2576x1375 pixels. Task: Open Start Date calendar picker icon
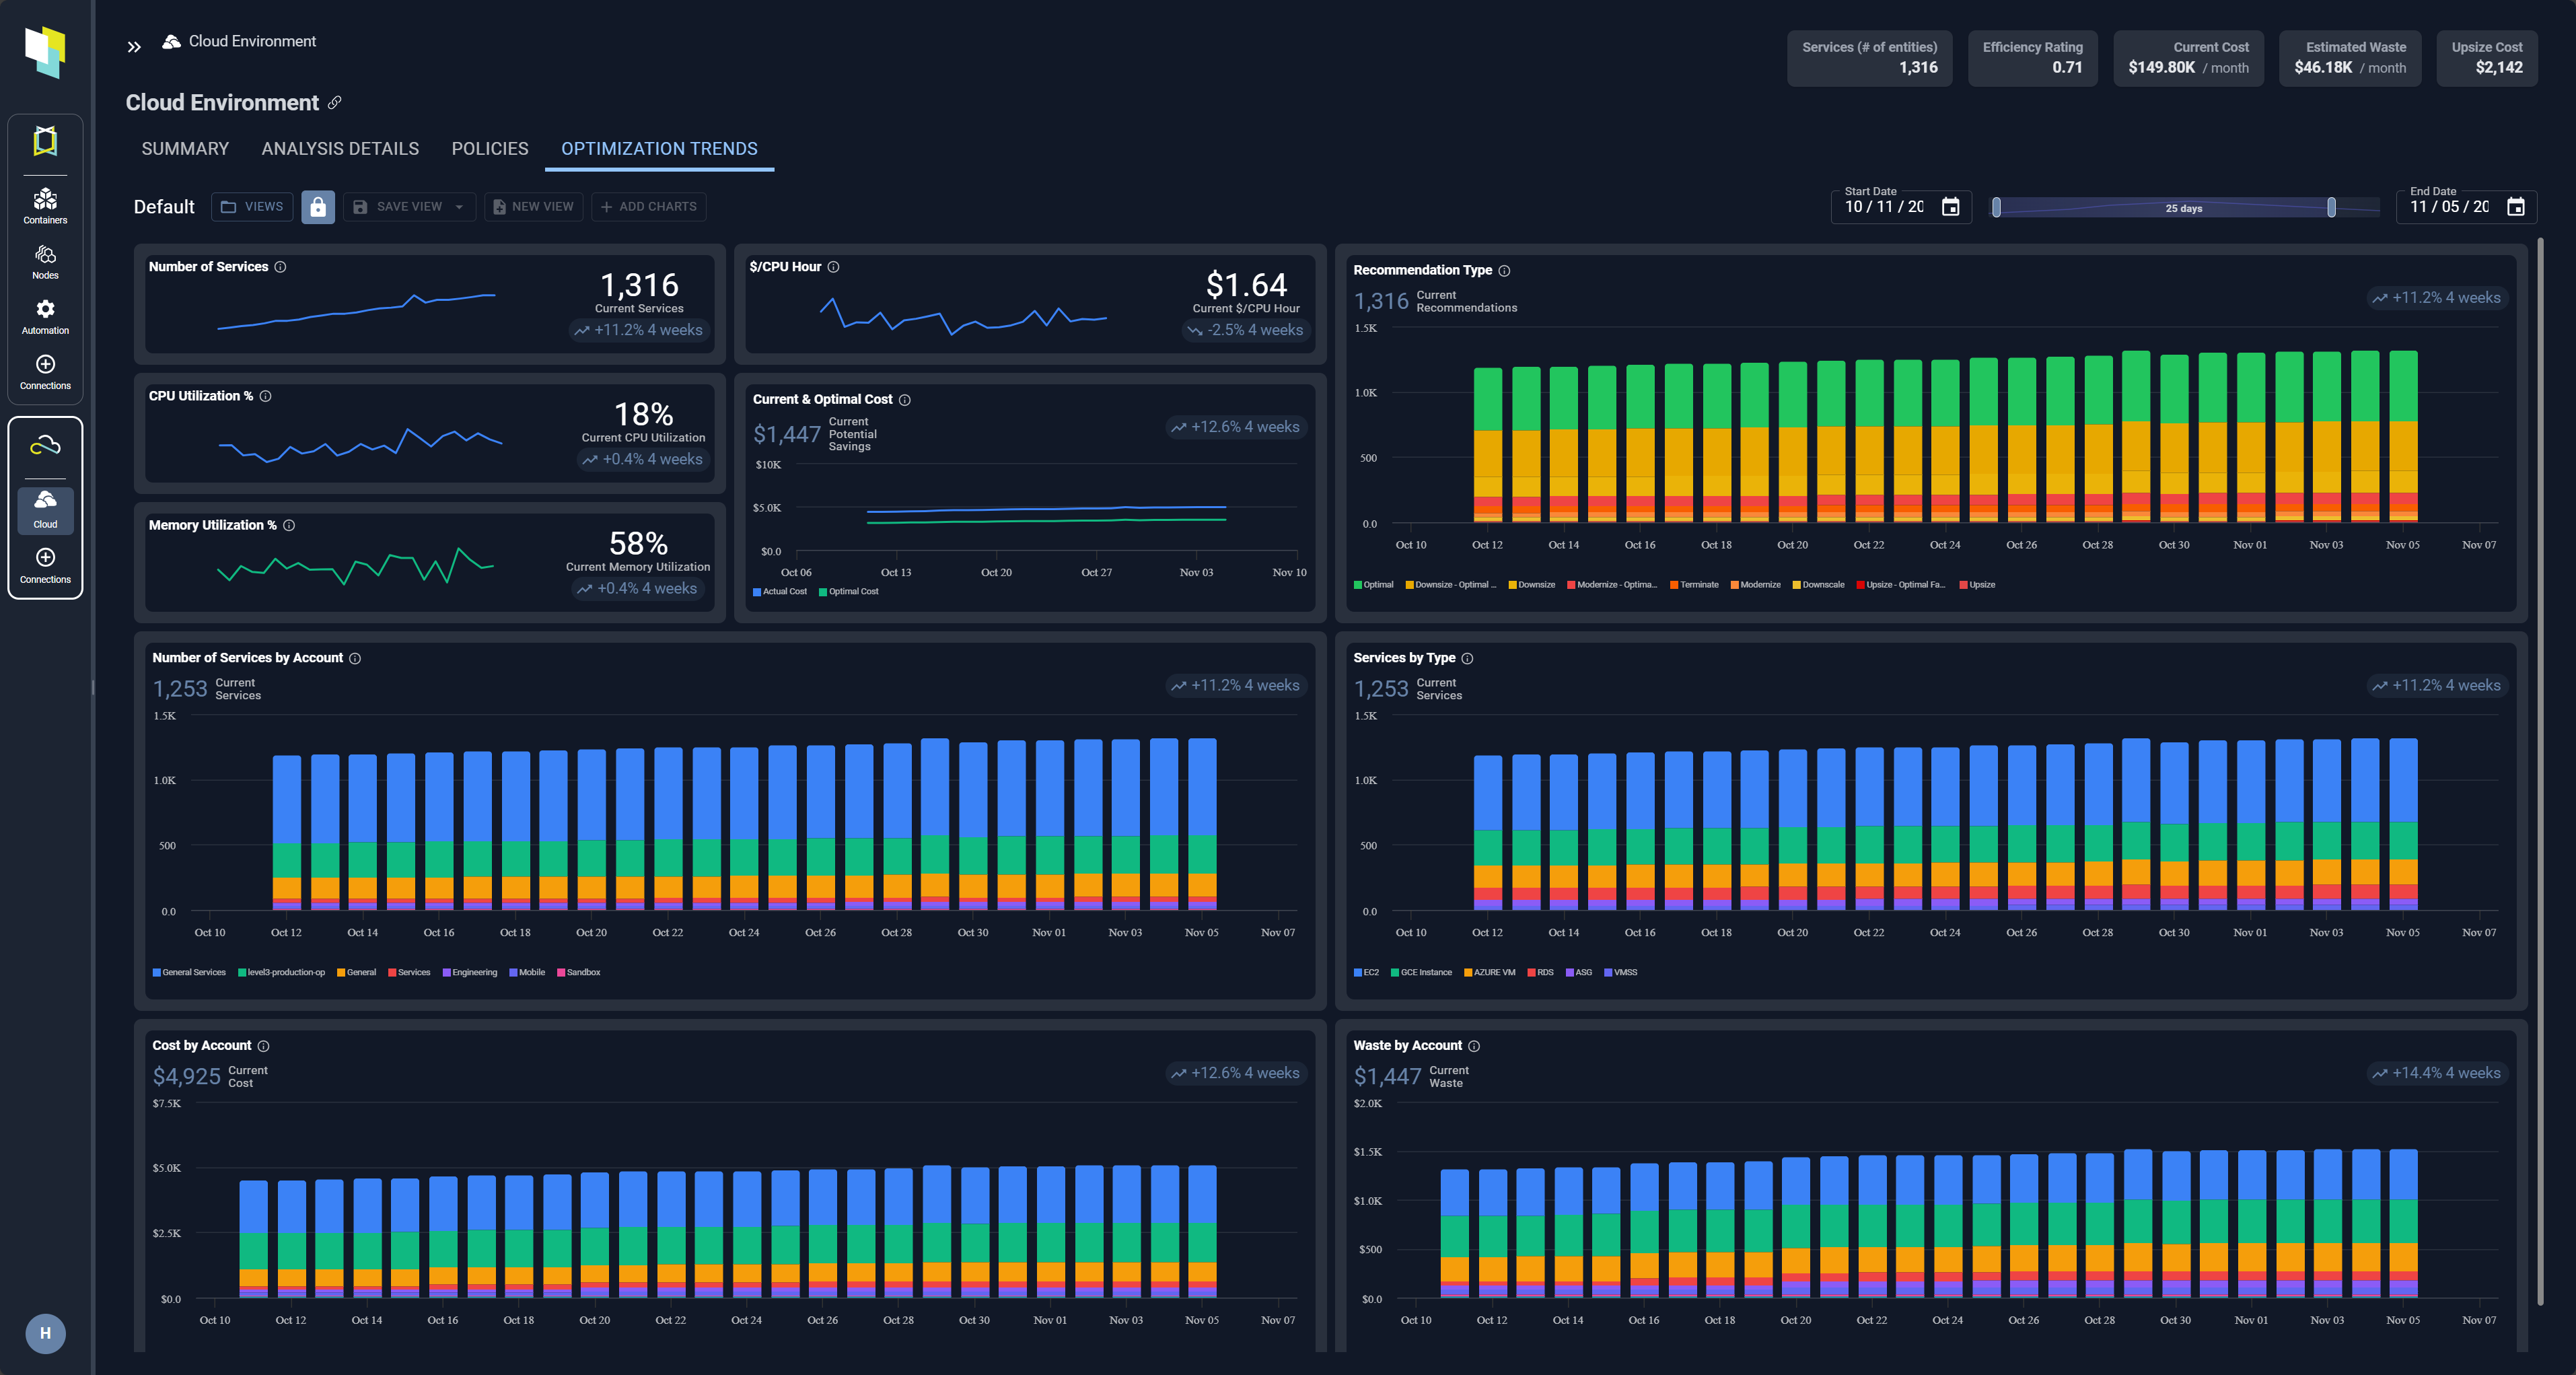coord(1950,207)
